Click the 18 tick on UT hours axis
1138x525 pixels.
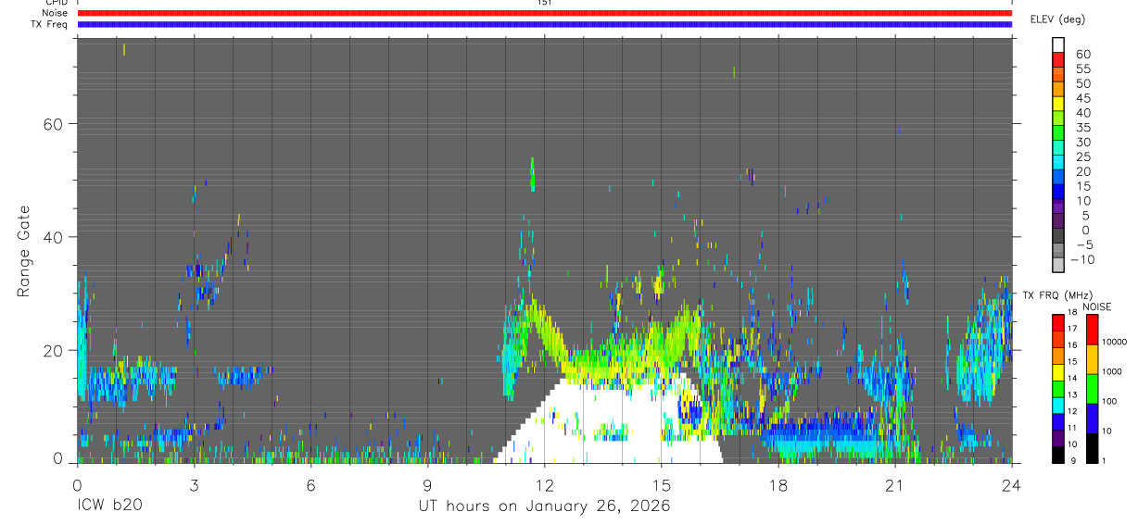778,484
